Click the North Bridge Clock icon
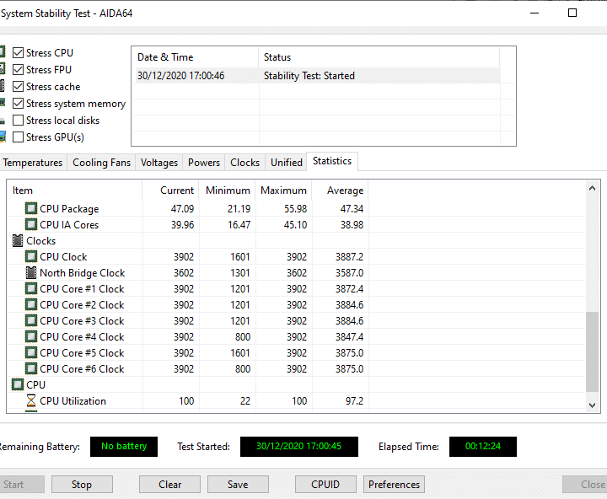This screenshot has height=499, width=607. 31,273
